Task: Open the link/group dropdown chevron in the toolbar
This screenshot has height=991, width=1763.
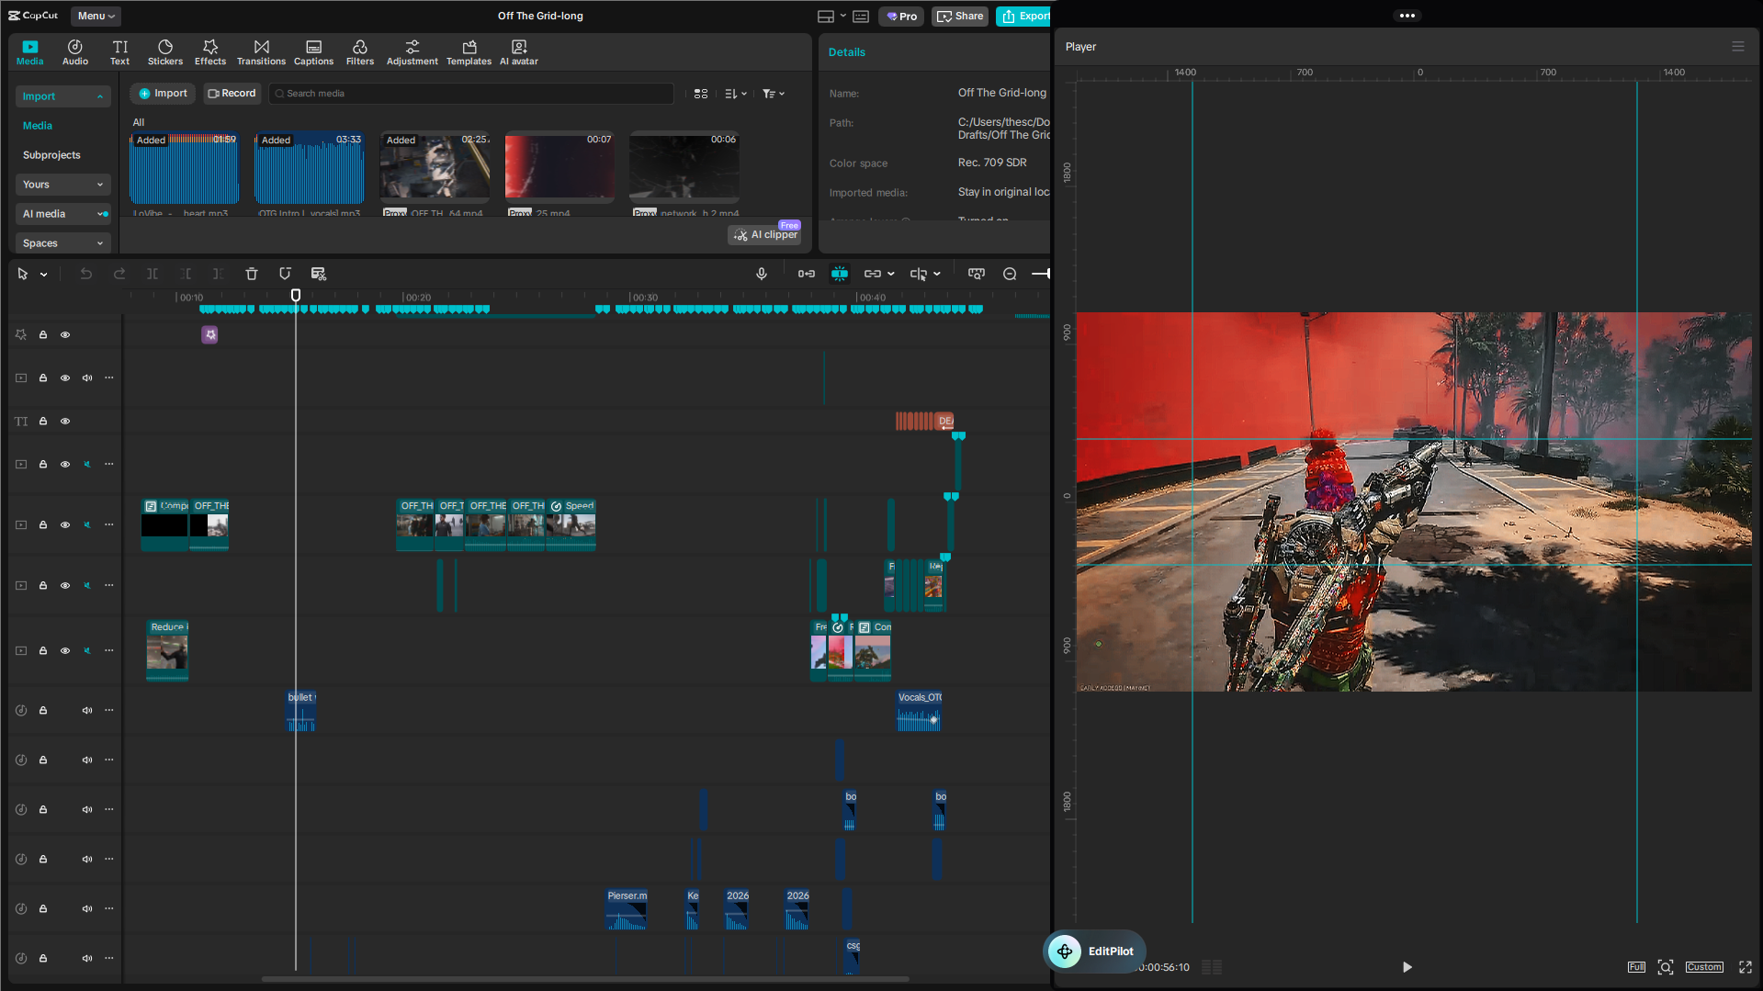Action: point(892,273)
